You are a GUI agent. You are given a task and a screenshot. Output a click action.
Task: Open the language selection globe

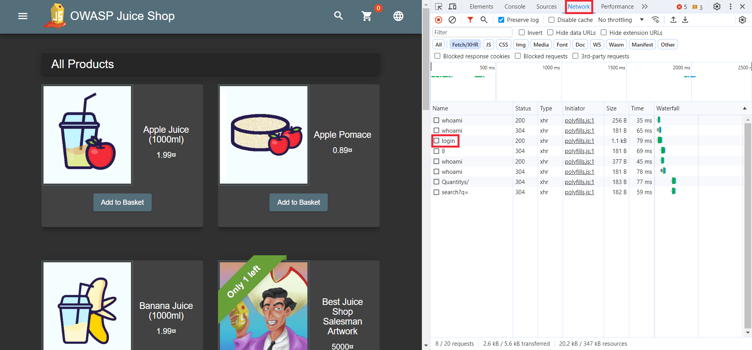click(398, 16)
